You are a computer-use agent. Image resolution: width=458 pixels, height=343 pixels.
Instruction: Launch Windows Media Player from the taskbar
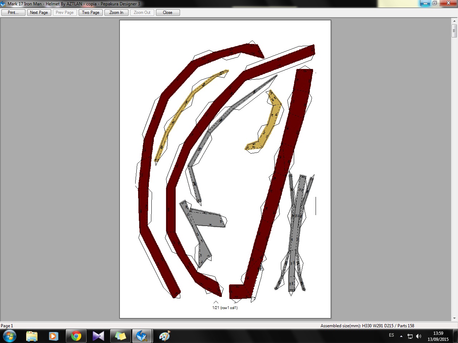coord(54,336)
